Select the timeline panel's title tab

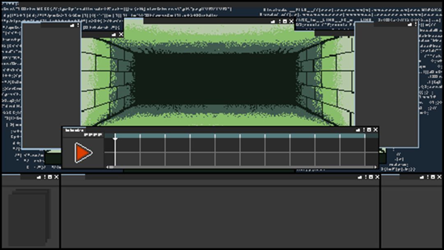pyautogui.click(x=74, y=130)
